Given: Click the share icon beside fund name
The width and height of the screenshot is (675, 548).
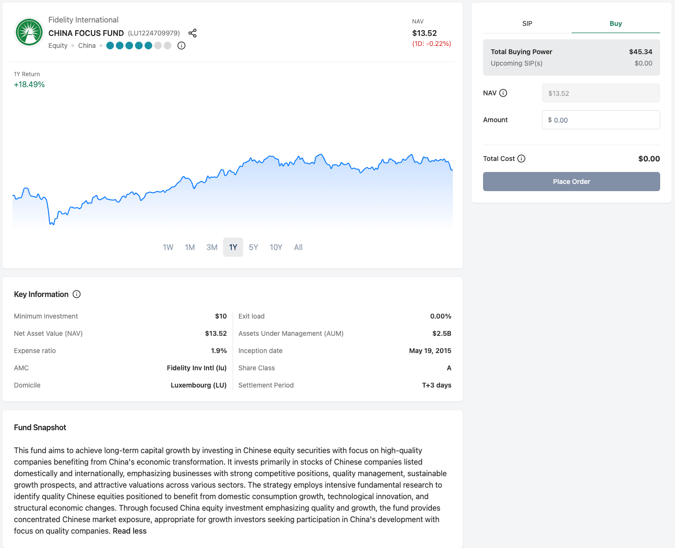Looking at the screenshot, I should 192,33.
